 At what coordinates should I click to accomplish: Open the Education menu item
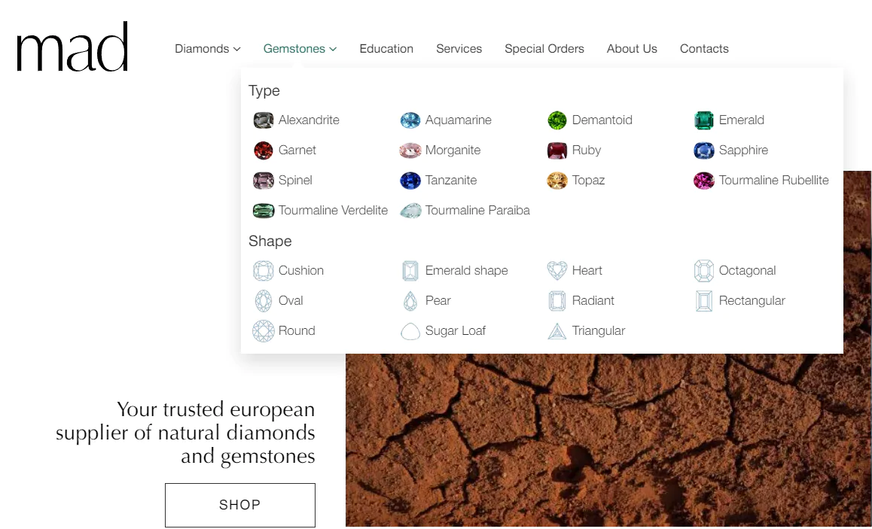pos(386,49)
